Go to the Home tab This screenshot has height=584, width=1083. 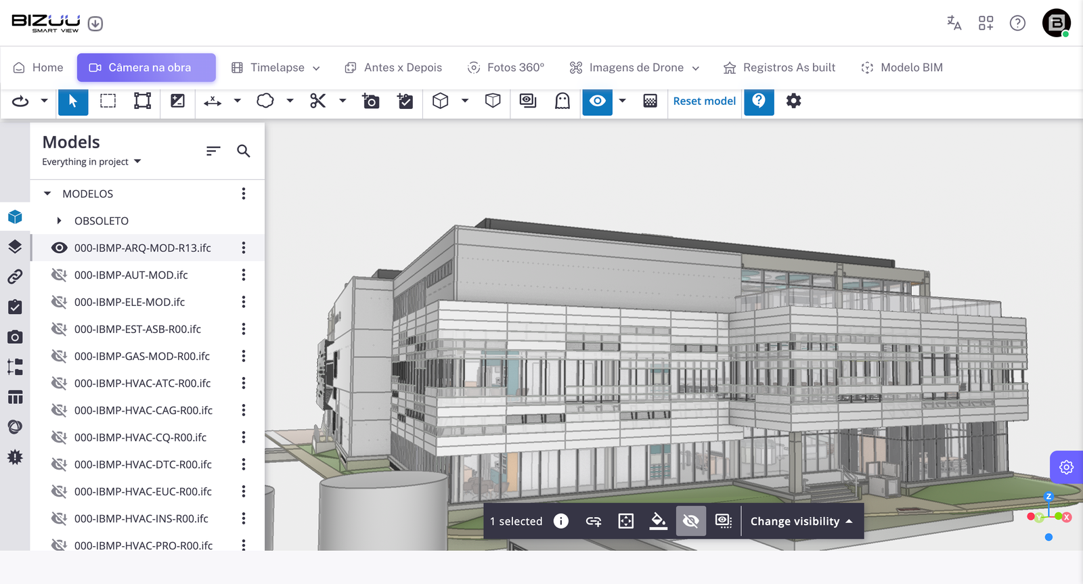38,68
